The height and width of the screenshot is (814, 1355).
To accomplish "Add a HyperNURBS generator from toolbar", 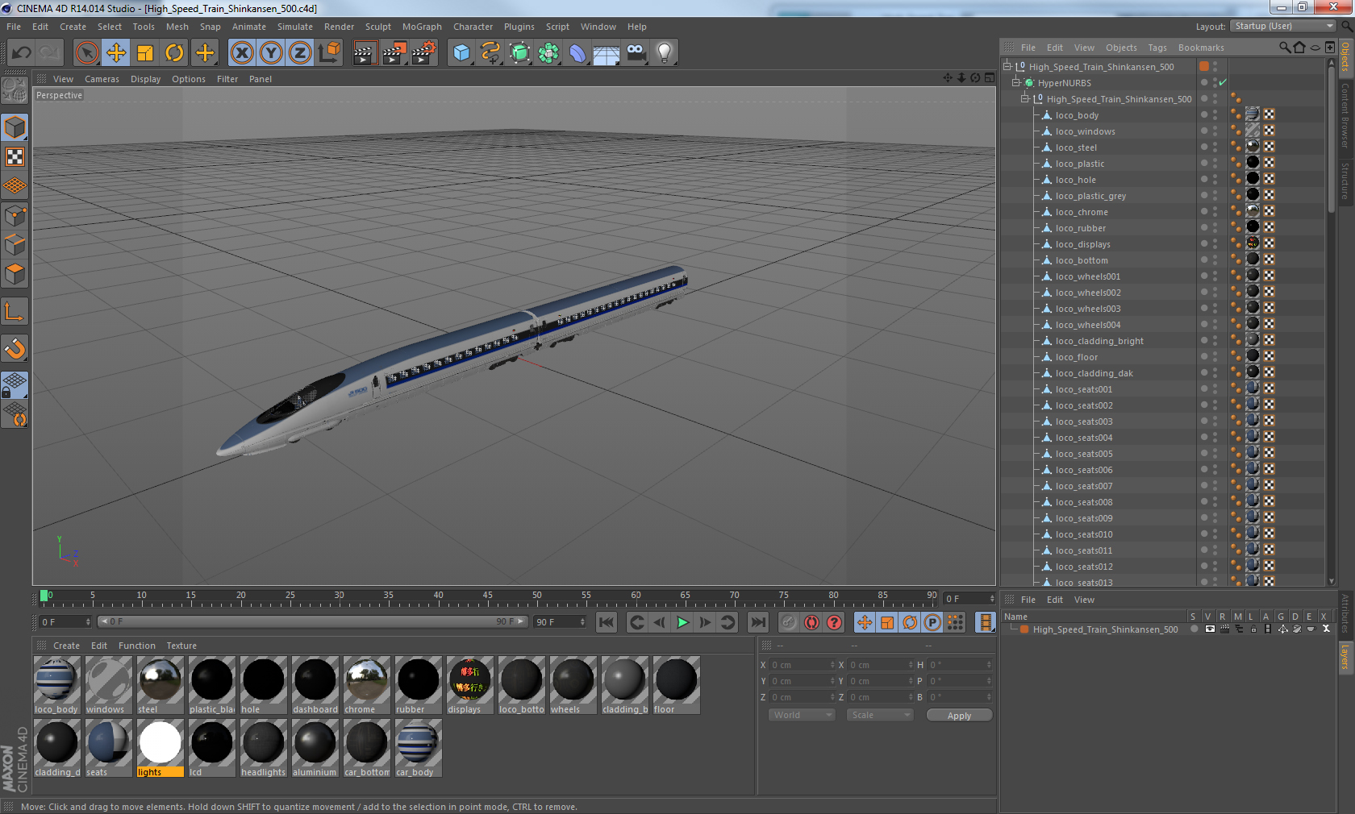I will pyautogui.click(x=519, y=53).
